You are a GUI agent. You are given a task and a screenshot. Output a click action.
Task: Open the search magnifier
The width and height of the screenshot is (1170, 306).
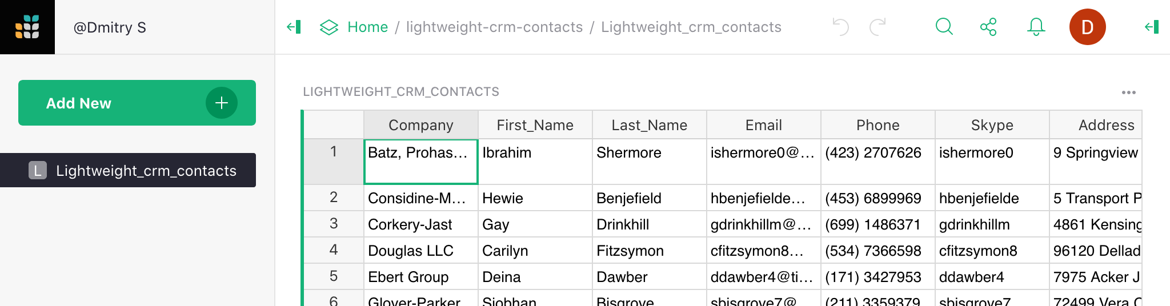[x=944, y=27]
